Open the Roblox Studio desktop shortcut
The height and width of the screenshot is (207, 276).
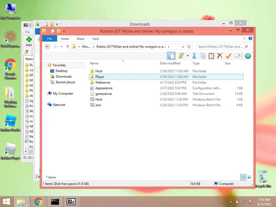coord(11,123)
